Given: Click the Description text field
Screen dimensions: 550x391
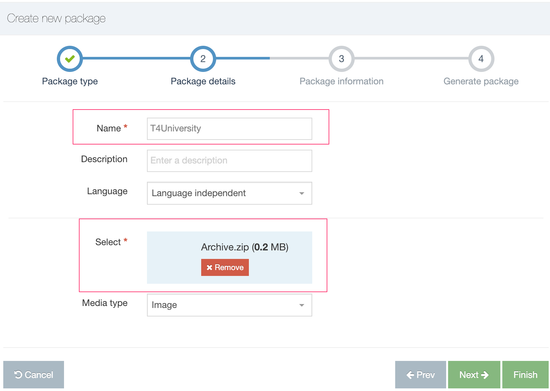Looking at the screenshot, I should (x=229, y=161).
